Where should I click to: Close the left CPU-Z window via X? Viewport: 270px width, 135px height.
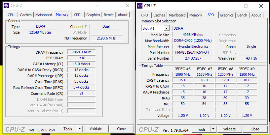pos(128,6)
